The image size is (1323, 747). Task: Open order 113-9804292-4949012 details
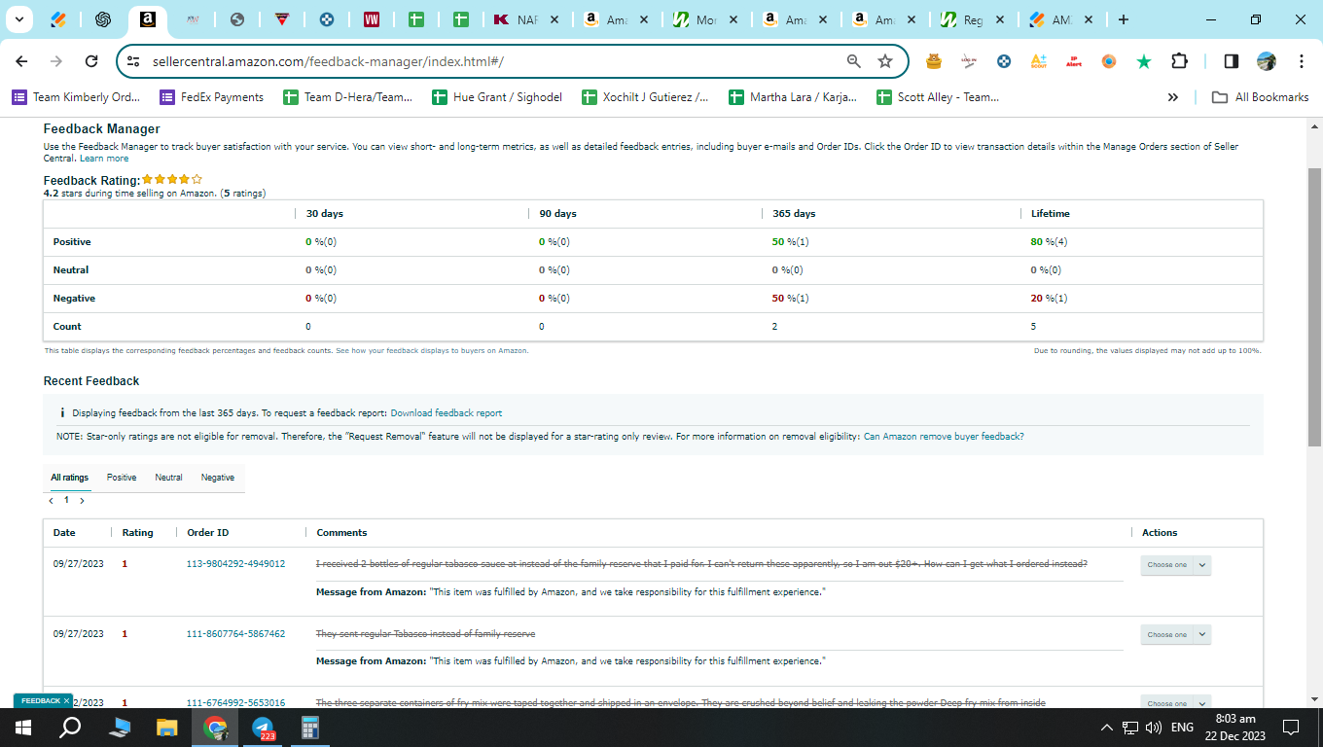coord(235,564)
